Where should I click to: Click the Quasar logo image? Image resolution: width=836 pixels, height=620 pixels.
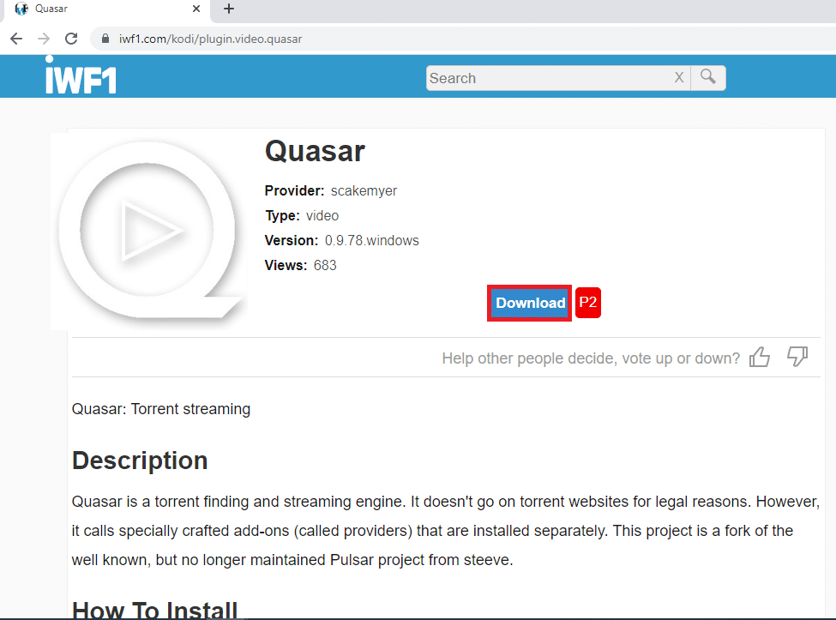tap(149, 231)
